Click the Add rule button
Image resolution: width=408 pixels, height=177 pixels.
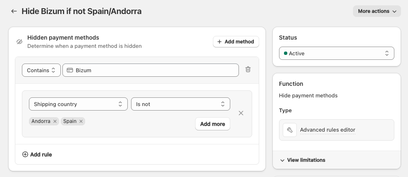(x=41, y=154)
